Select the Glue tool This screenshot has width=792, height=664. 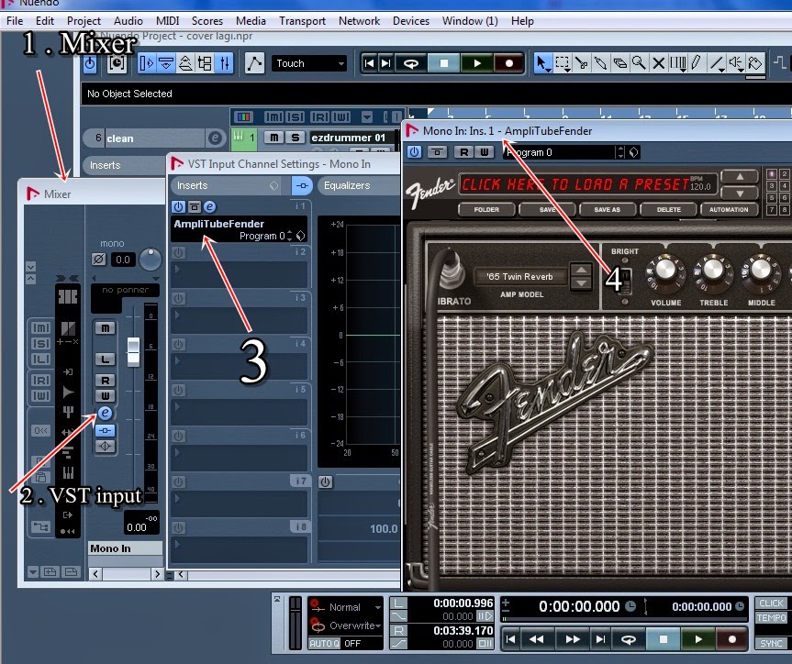[x=600, y=63]
